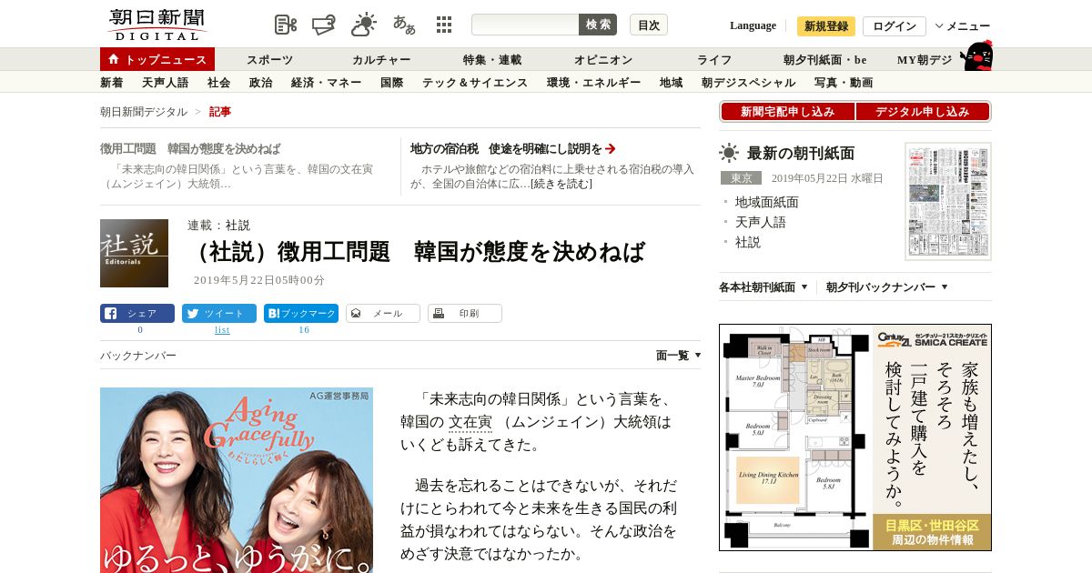Screen dimensions: 1092x573
Task: Open 天声人語 link under 最新の朝刊紙面
Action: [761, 222]
